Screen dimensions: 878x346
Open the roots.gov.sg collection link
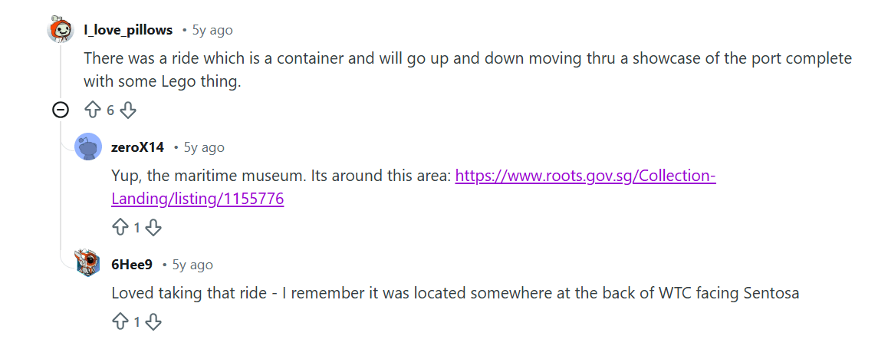585,176
